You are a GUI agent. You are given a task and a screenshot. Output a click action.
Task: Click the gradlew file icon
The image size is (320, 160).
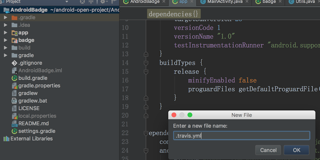pos(14,93)
